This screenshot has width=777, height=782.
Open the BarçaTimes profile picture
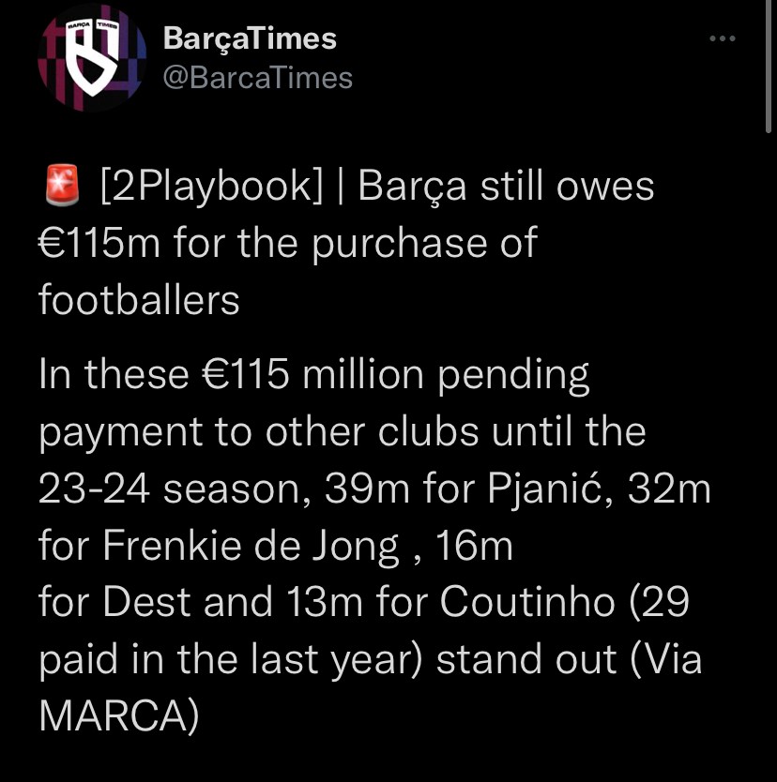click(92, 58)
